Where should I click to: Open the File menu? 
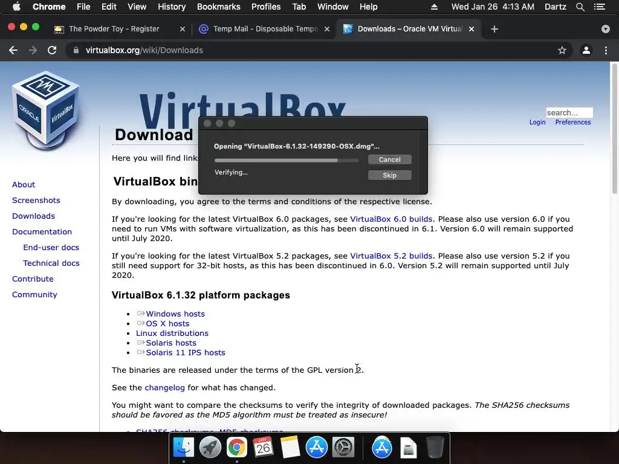pyautogui.click(x=83, y=7)
